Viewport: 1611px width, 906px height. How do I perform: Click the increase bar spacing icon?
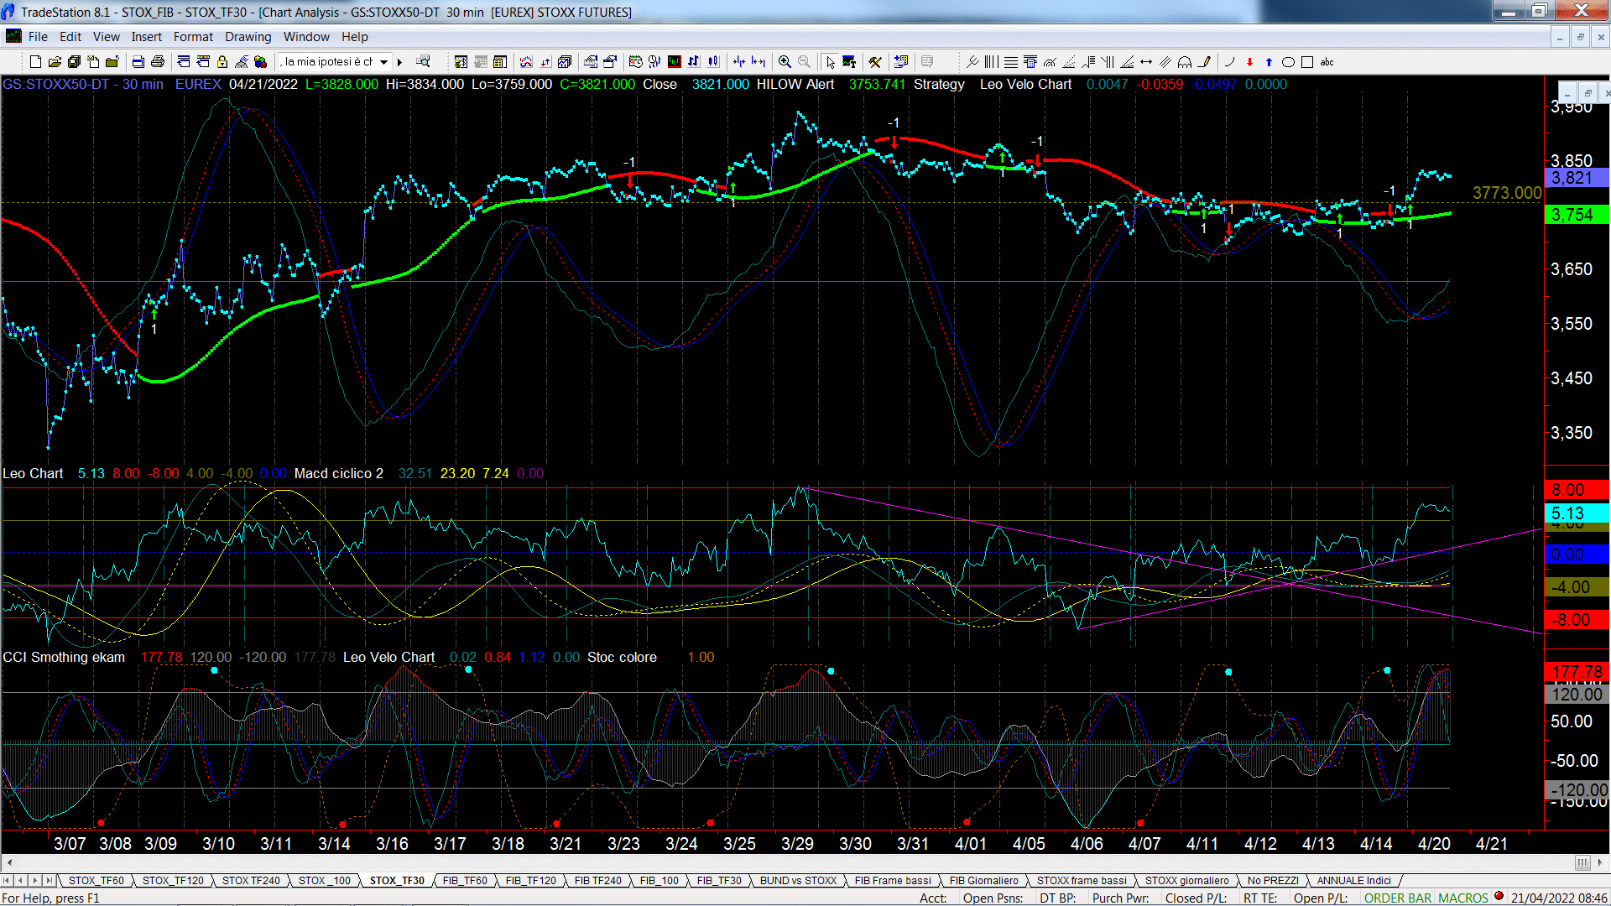coord(759,62)
